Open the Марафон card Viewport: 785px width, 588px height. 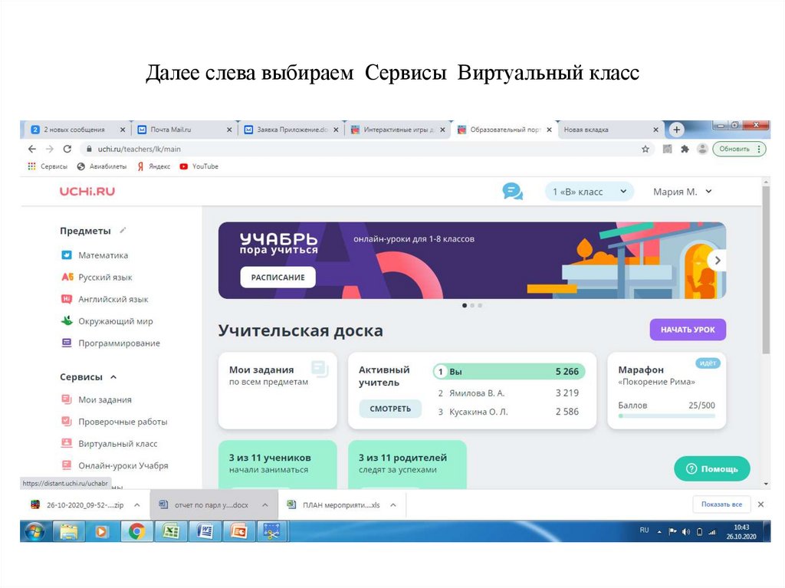[666, 391]
